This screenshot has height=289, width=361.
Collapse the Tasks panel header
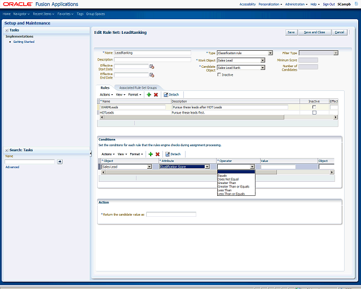[x=7, y=30]
